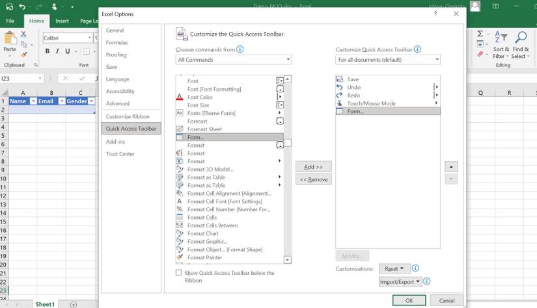537x308 pixels.
Task: Click scroll down arrow of commands list
Action: (288, 260)
